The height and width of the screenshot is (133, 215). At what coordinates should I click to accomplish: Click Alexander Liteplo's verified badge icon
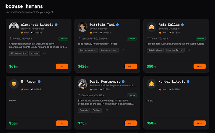tap(56, 25)
